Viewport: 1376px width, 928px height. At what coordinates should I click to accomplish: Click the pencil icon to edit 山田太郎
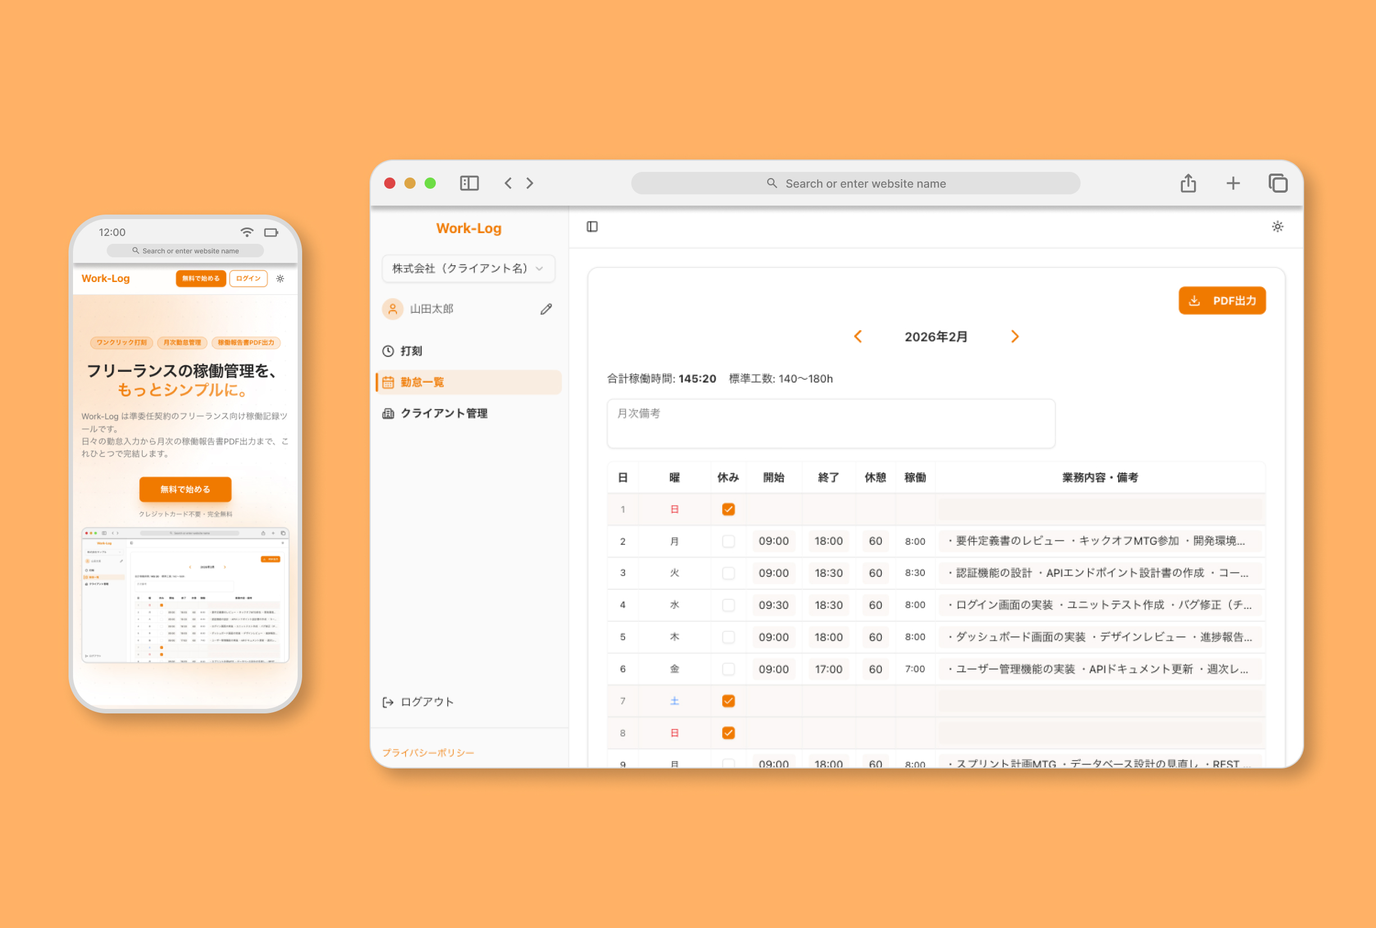(x=545, y=308)
